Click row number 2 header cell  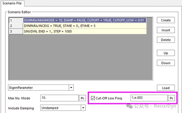click(16, 26)
